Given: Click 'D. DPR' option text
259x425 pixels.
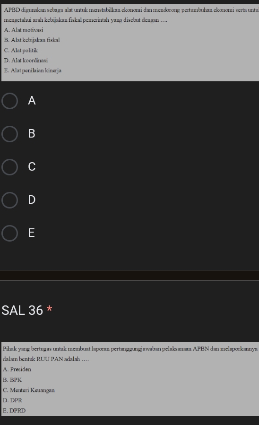Looking at the screenshot, I should [x=12, y=400].
